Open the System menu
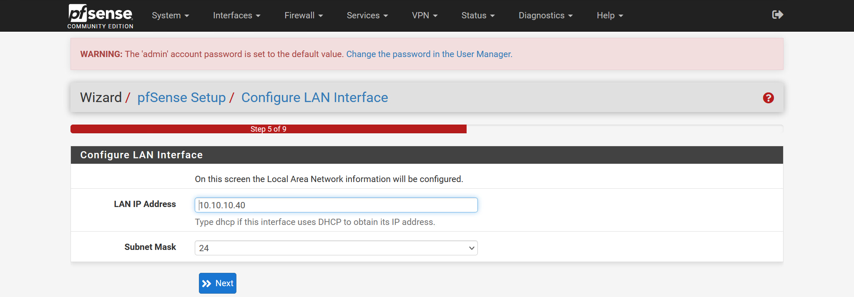The width and height of the screenshot is (854, 297). (x=170, y=15)
